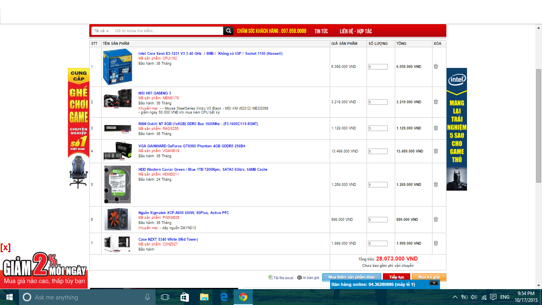Delete the RAM Gskill NT 8GB item
542x305 pixels.
coord(436,128)
